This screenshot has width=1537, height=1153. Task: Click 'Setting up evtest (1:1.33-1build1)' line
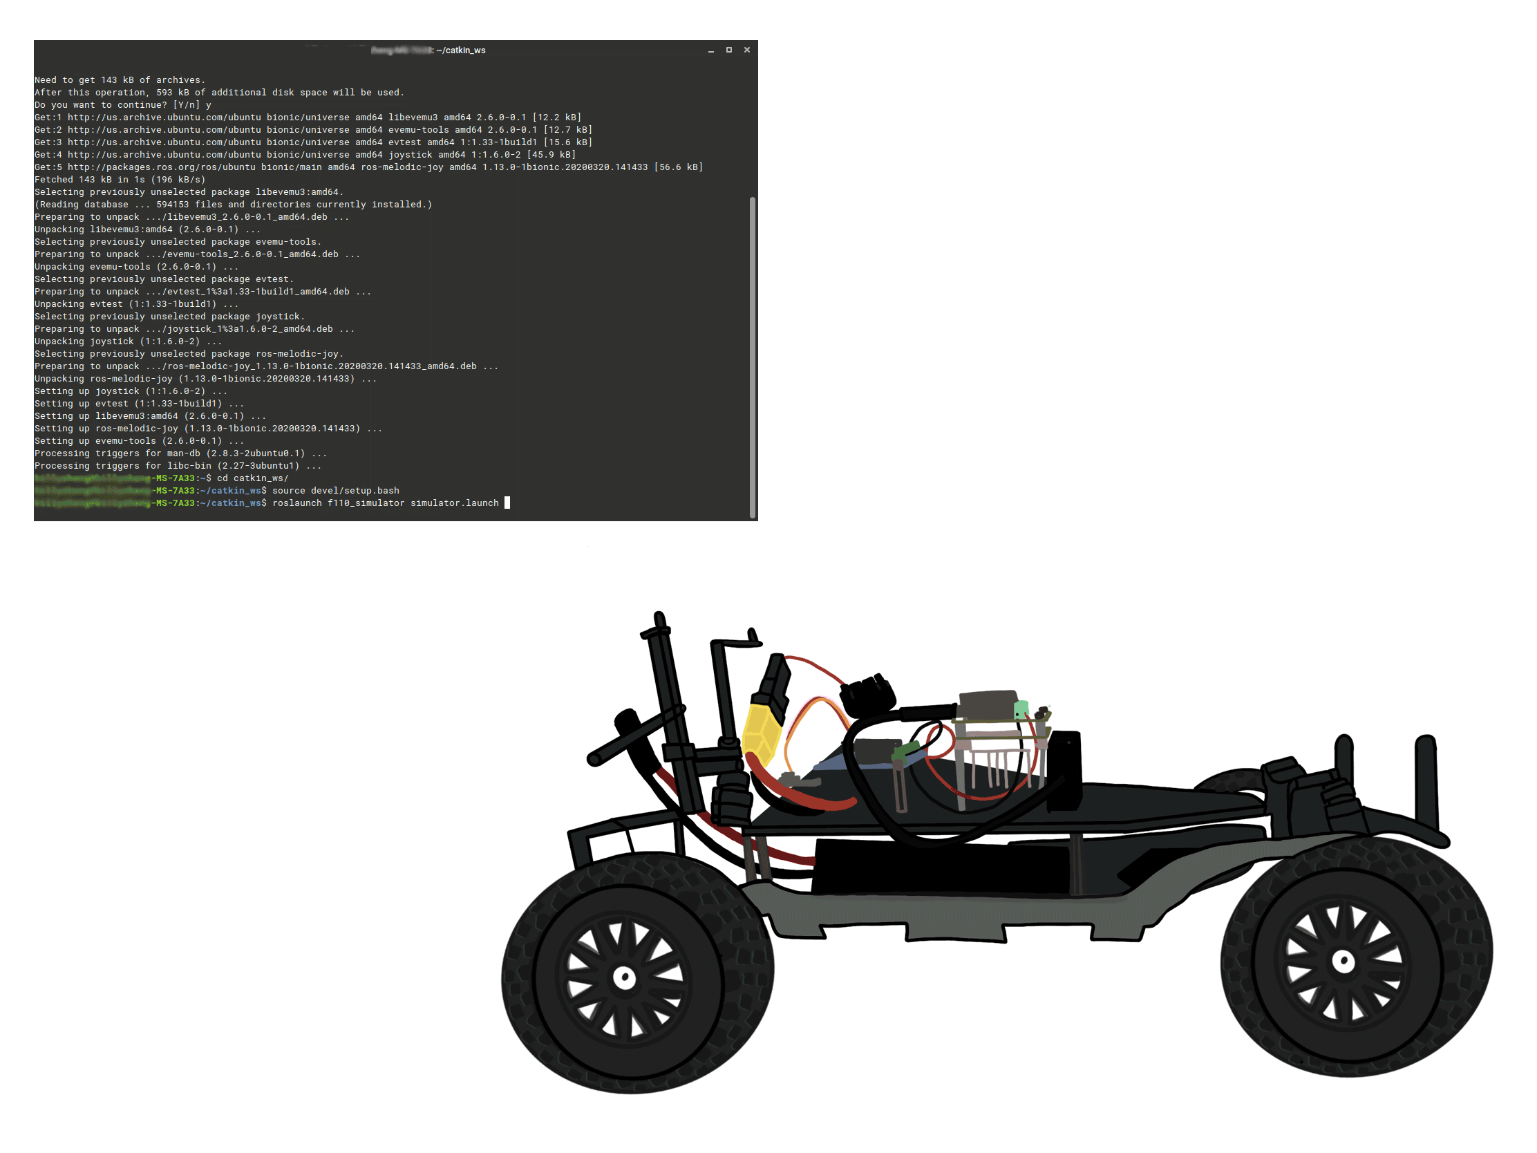[x=139, y=403]
